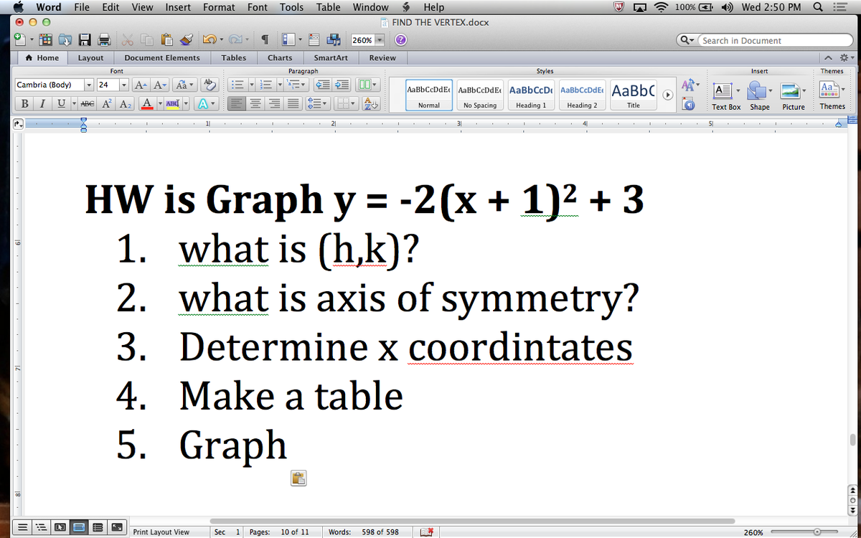
Task: Open the Document Elements tab
Action: click(162, 58)
